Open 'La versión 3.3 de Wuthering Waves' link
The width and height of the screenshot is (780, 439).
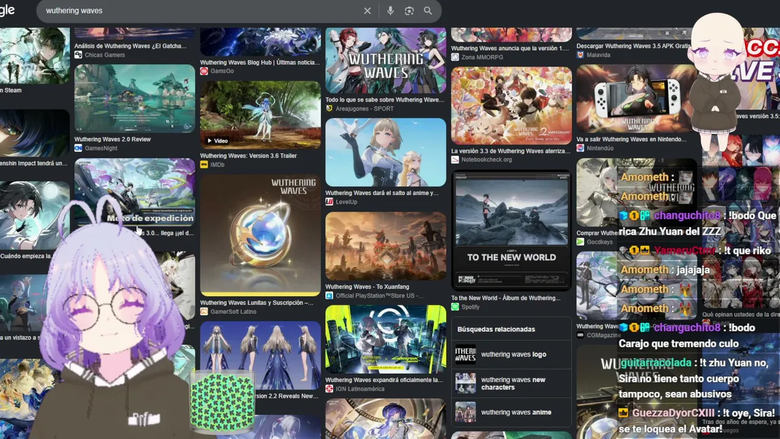pos(511,151)
